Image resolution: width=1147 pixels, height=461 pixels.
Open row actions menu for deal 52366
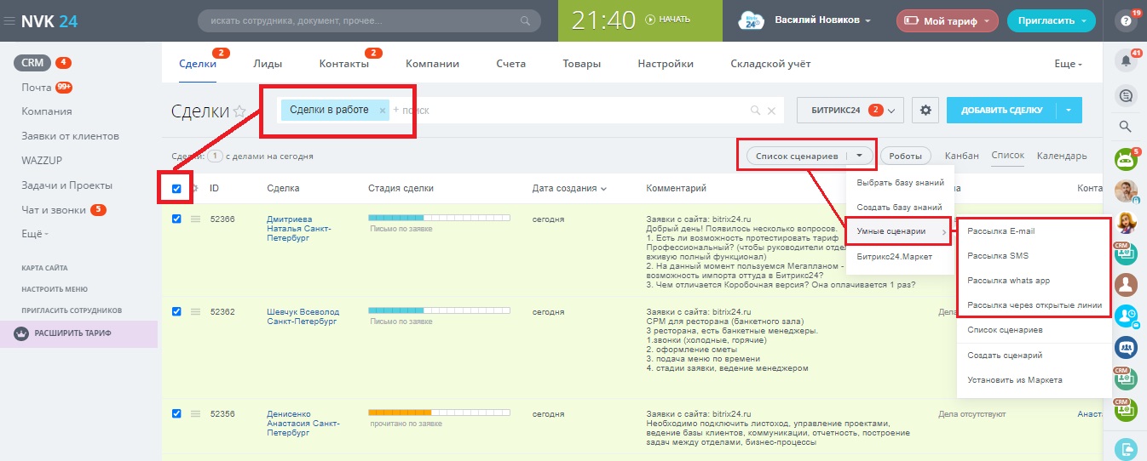[x=195, y=219]
